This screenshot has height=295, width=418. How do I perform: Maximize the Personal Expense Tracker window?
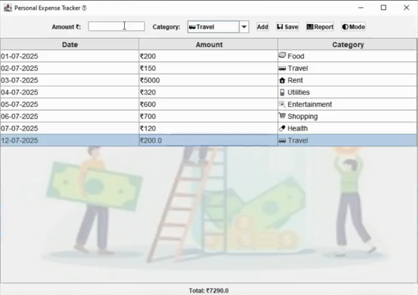pos(383,8)
